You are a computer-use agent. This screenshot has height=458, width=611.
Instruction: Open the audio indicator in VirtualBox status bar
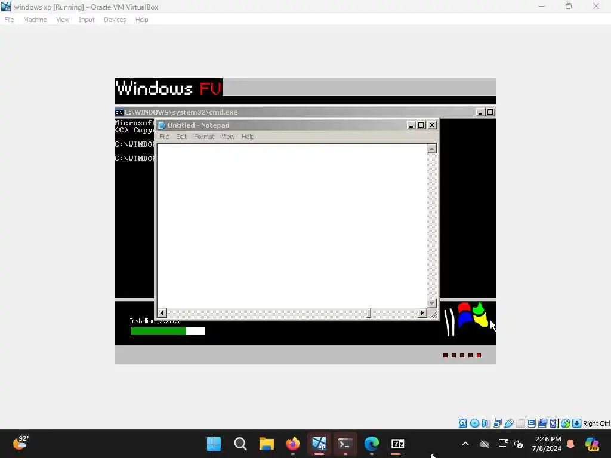coord(486,423)
